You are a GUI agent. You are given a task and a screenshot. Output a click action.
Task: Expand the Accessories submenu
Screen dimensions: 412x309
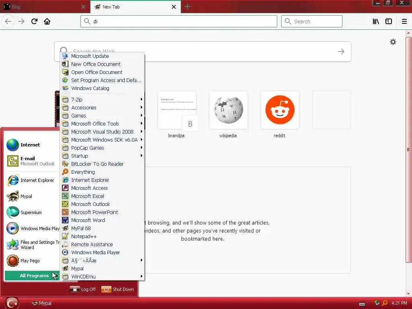coord(103,107)
